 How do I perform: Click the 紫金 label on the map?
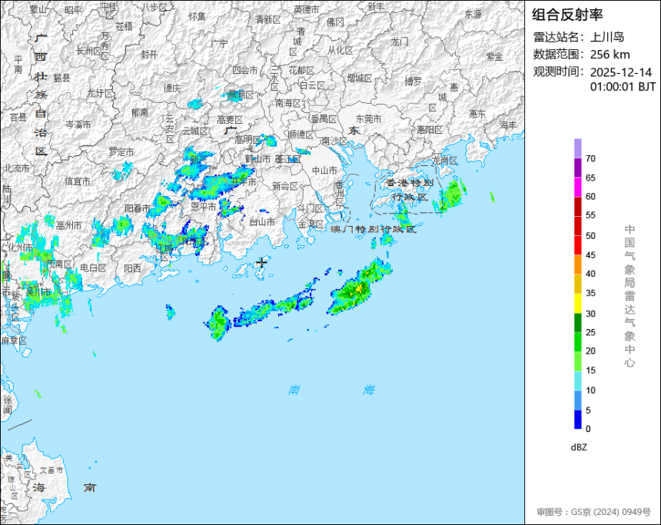pyautogui.click(x=495, y=56)
